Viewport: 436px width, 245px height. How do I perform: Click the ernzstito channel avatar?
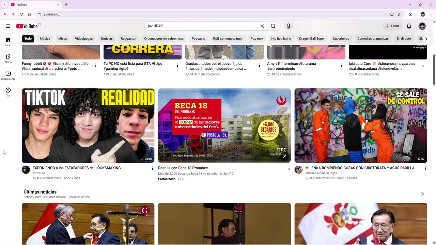coord(26,170)
